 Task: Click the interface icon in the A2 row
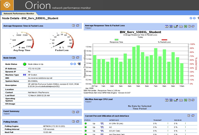coord(102,127)
